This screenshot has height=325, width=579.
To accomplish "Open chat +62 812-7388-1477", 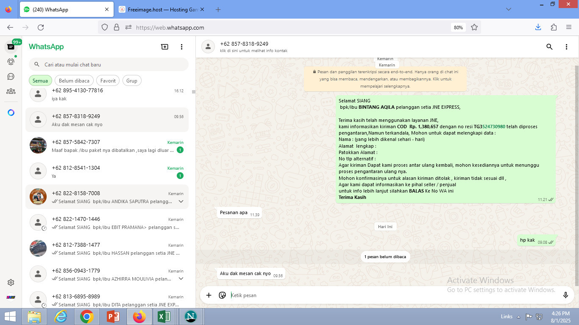I will tap(107, 249).
